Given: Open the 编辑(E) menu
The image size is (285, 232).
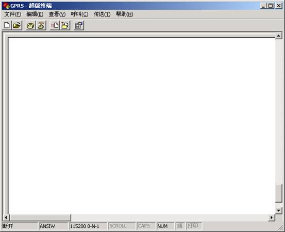Looking at the screenshot, I should click(x=35, y=14).
